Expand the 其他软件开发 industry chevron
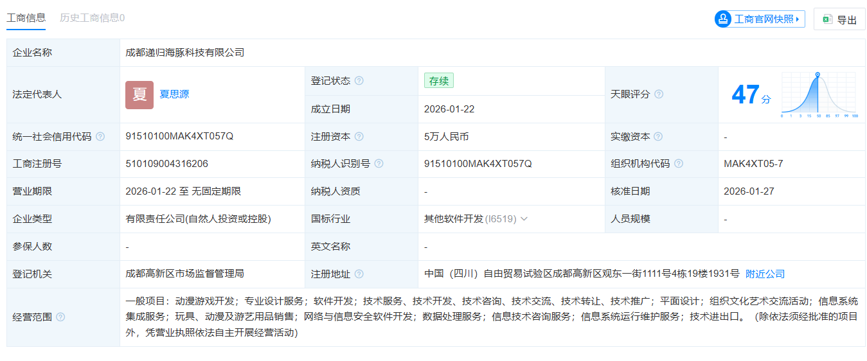Screen dimensions: 867x361 tap(524, 219)
